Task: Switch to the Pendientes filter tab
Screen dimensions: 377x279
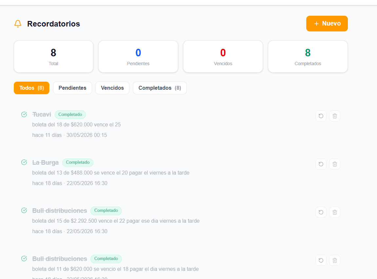Action: (x=72, y=88)
